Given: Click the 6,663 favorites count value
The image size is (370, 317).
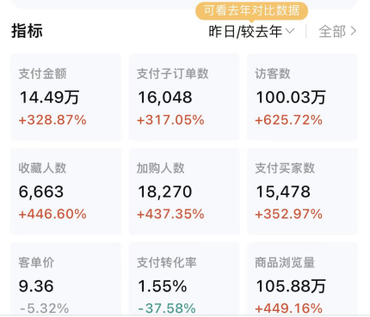Looking at the screenshot, I should pos(41,192).
